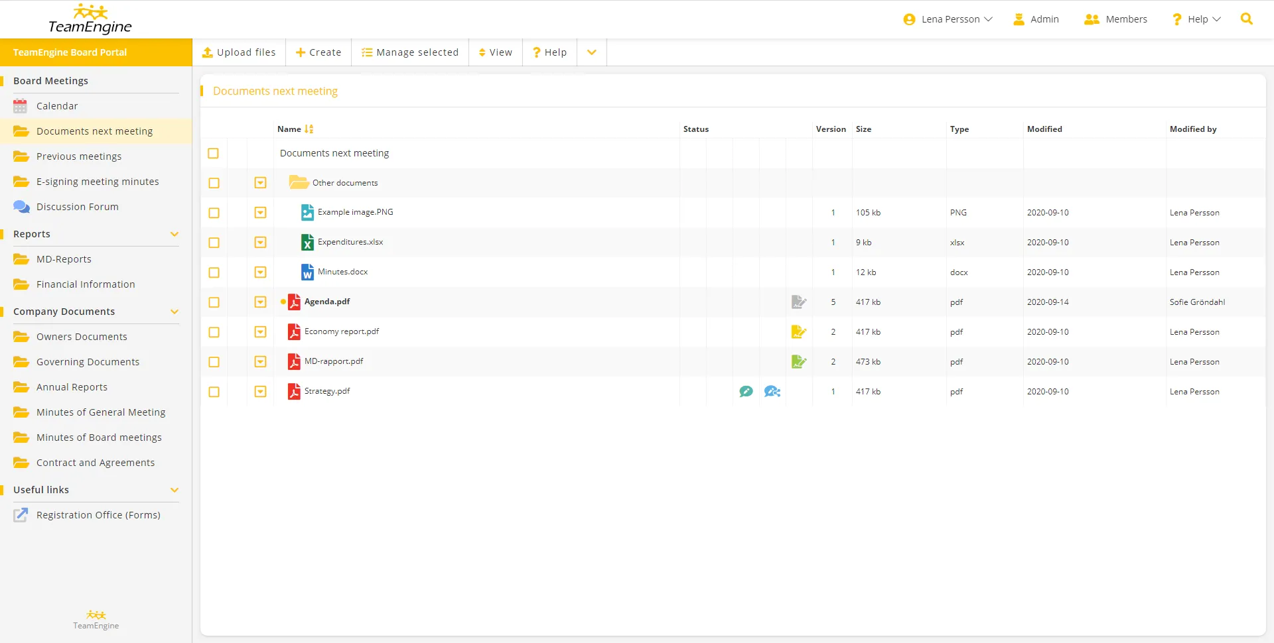This screenshot has width=1274, height=643.
Task: Open Governing Documents folder
Action: 88,362
